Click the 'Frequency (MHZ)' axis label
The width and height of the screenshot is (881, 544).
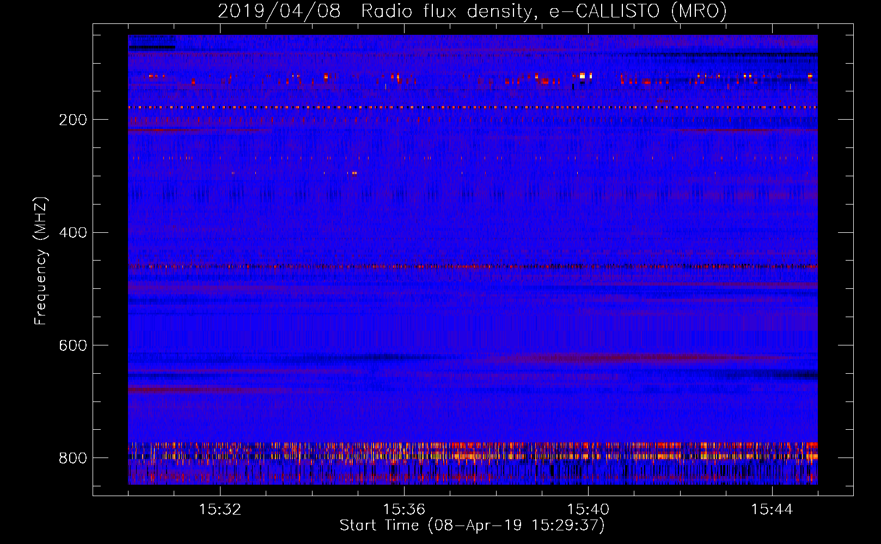pos(40,261)
